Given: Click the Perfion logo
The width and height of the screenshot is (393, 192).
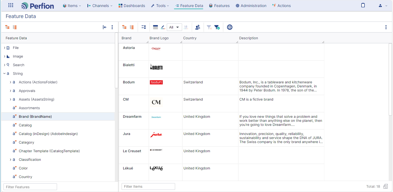Looking at the screenshot, I should point(37,6).
